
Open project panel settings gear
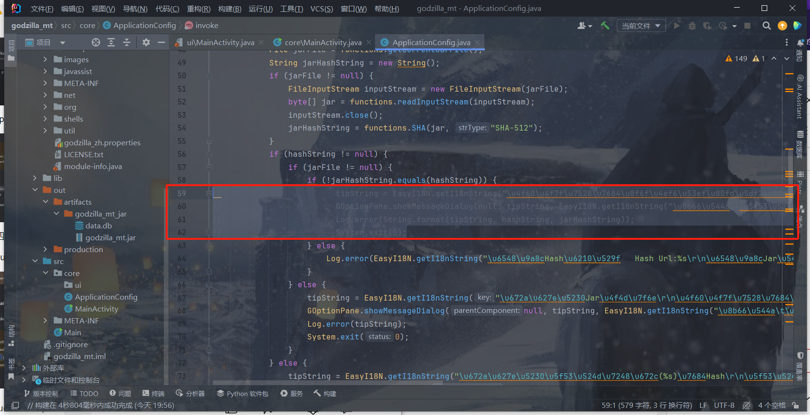(x=146, y=42)
